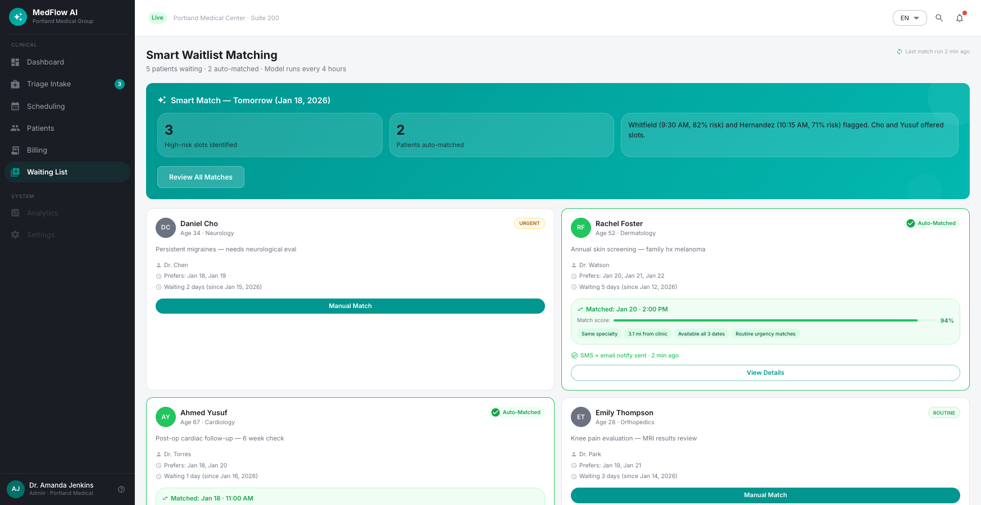Click the SMS + email notify sent checkmark icon
This screenshot has height=505, width=981.
pos(574,356)
